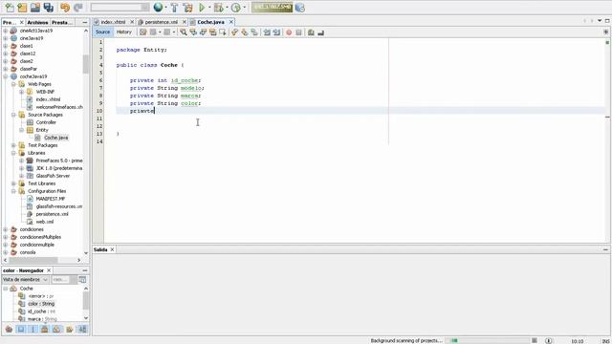Click the New File toolbar icon
Viewport: 612px width, 344px height.
(10, 8)
